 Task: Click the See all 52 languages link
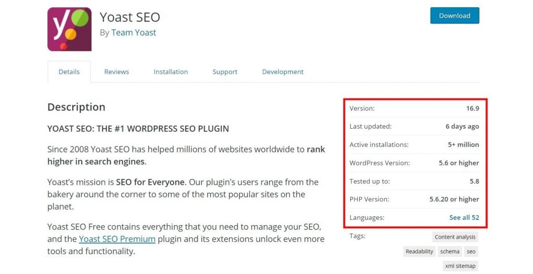pyautogui.click(x=464, y=217)
